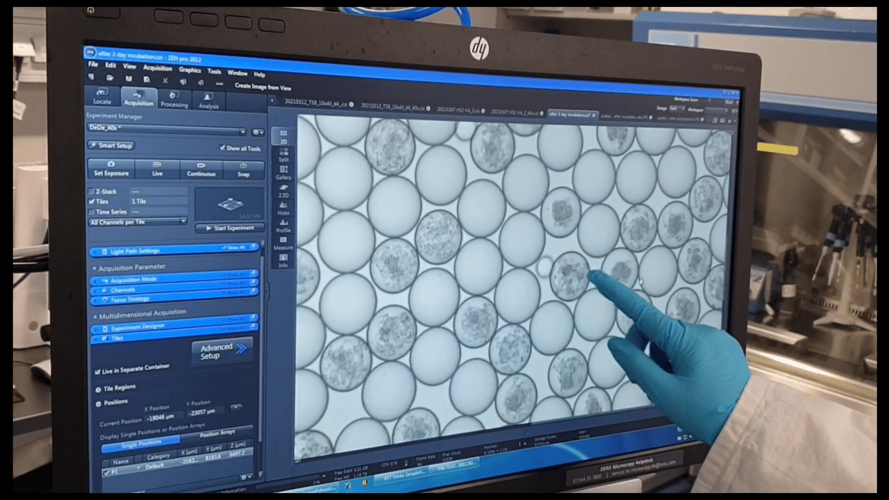Toggle Live in Separate Container checkbox
Image resolution: width=889 pixels, height=500 pixels.
[97, 372]
